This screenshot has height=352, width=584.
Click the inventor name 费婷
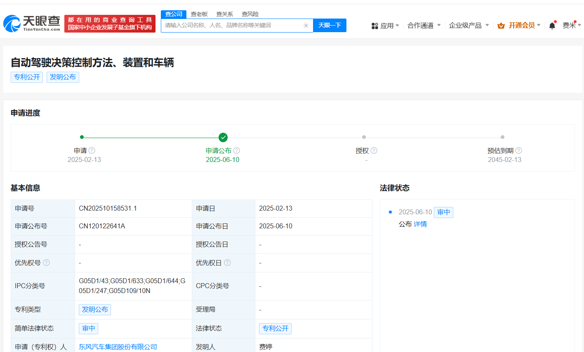tap(266, 347)
